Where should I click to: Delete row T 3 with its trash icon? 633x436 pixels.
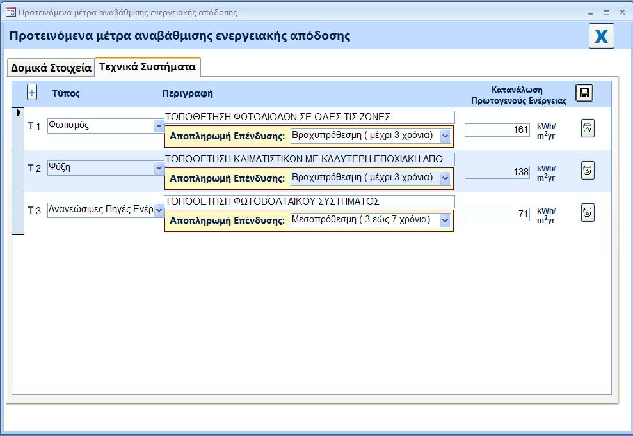pyautogui.click(x=588, y=212)
